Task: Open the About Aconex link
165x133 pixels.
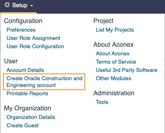Action: pyautogui.click(x=113, y=54)
